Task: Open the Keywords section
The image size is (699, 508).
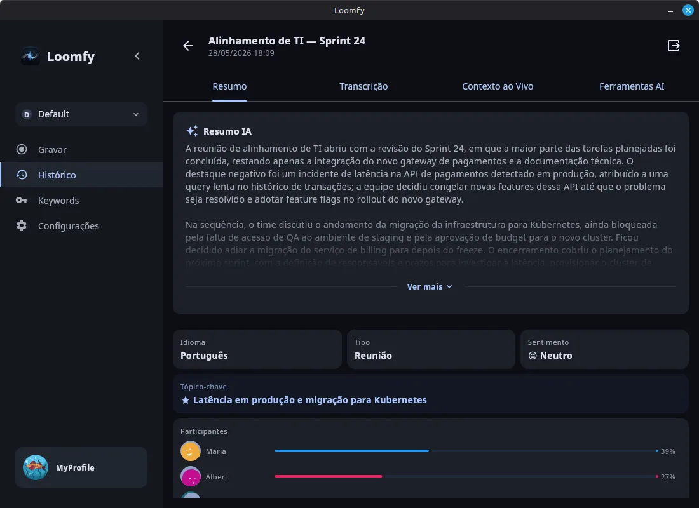Action: click(x=81, y=201)
